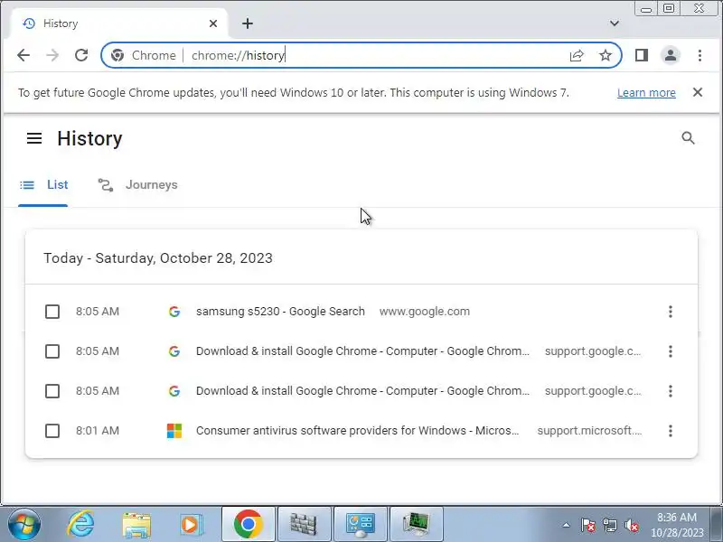
Task: Open Chrome's three-dot menu
Action: tap(700, 55)
